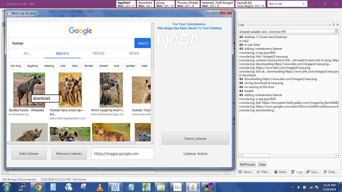Jump to the AppStart sub tab
This screenshot has width=342, height=192.
(x=126, y=4)
